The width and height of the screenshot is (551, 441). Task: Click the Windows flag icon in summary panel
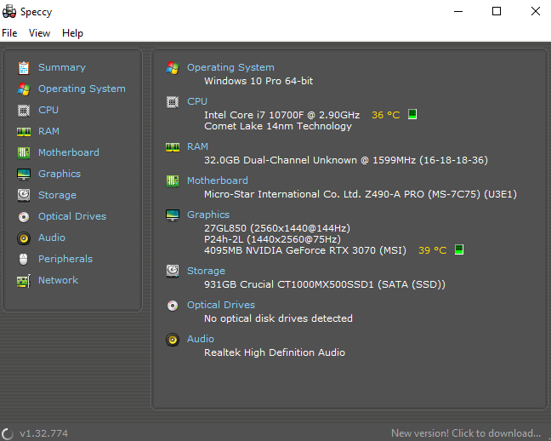173,67
